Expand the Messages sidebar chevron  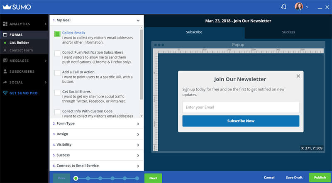pos(46,61)
